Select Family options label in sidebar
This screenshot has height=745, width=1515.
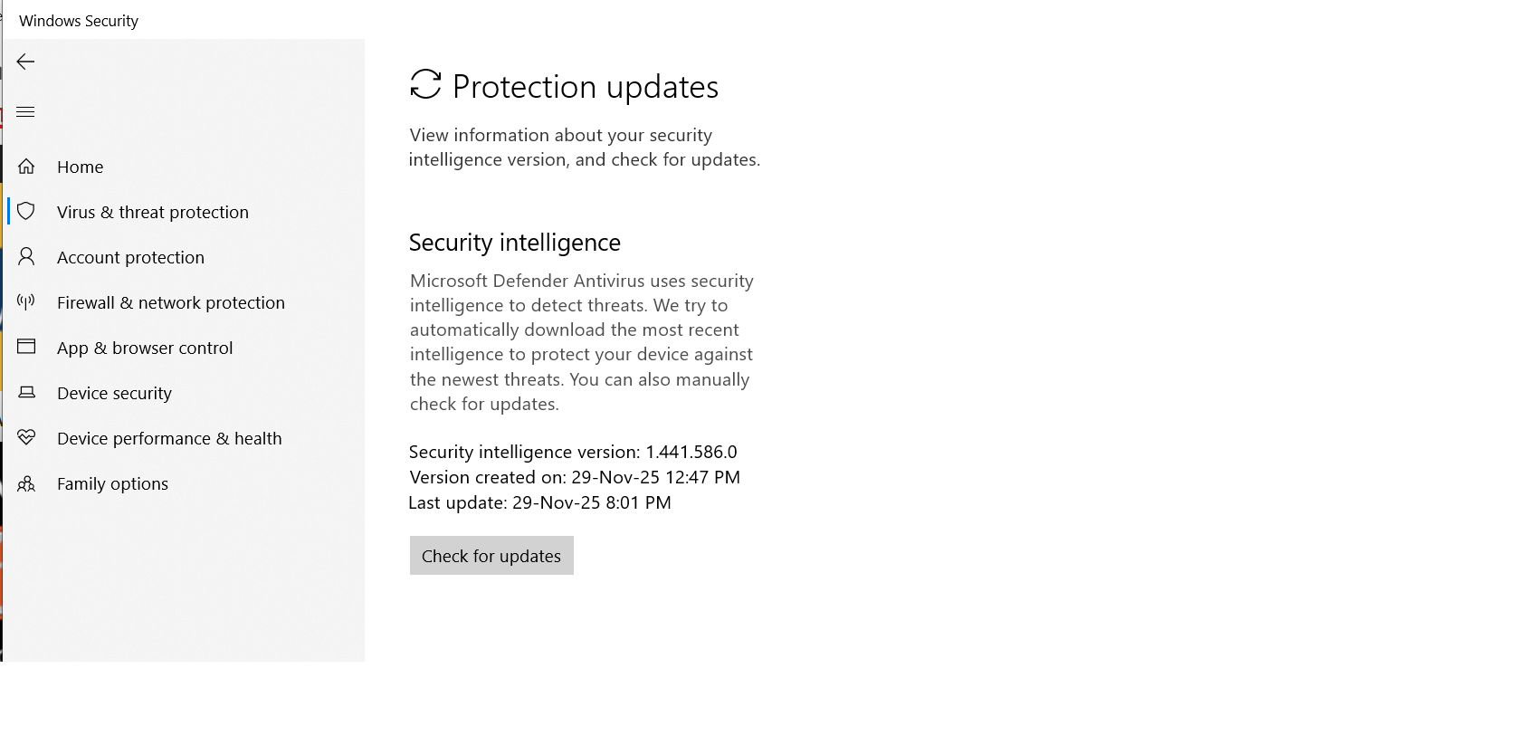coord(112,483)
